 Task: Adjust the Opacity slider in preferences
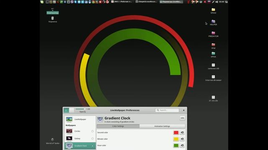point(80,109)
